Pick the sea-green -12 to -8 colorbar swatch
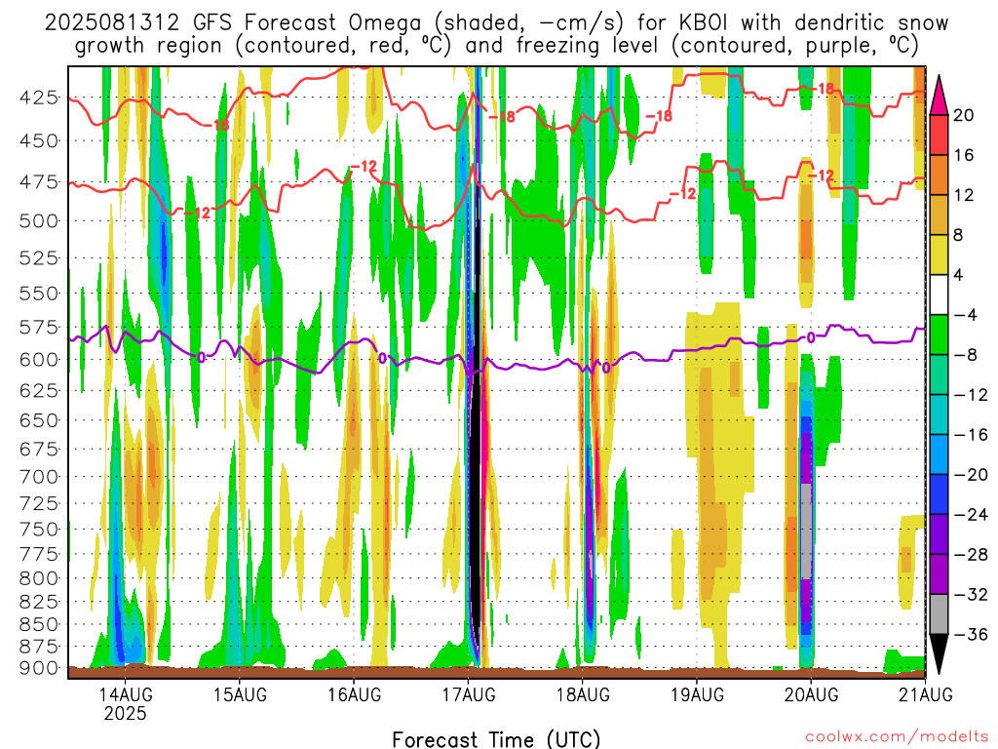 939,374
